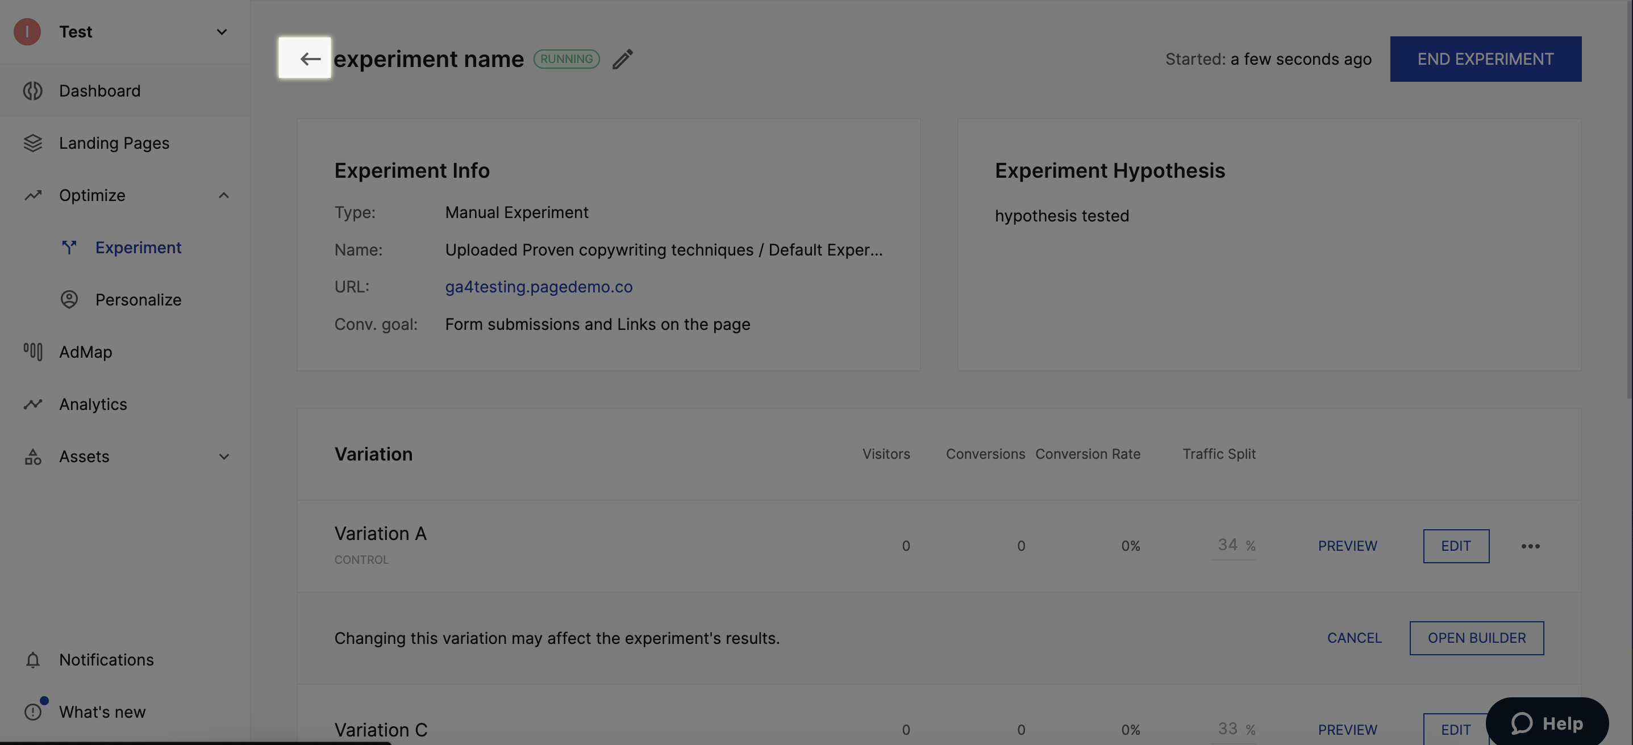Image resolution: width=1633 pixels, height=745 pixels.
Task: Click the Assets shapes icon
Action: coord(33,456)
